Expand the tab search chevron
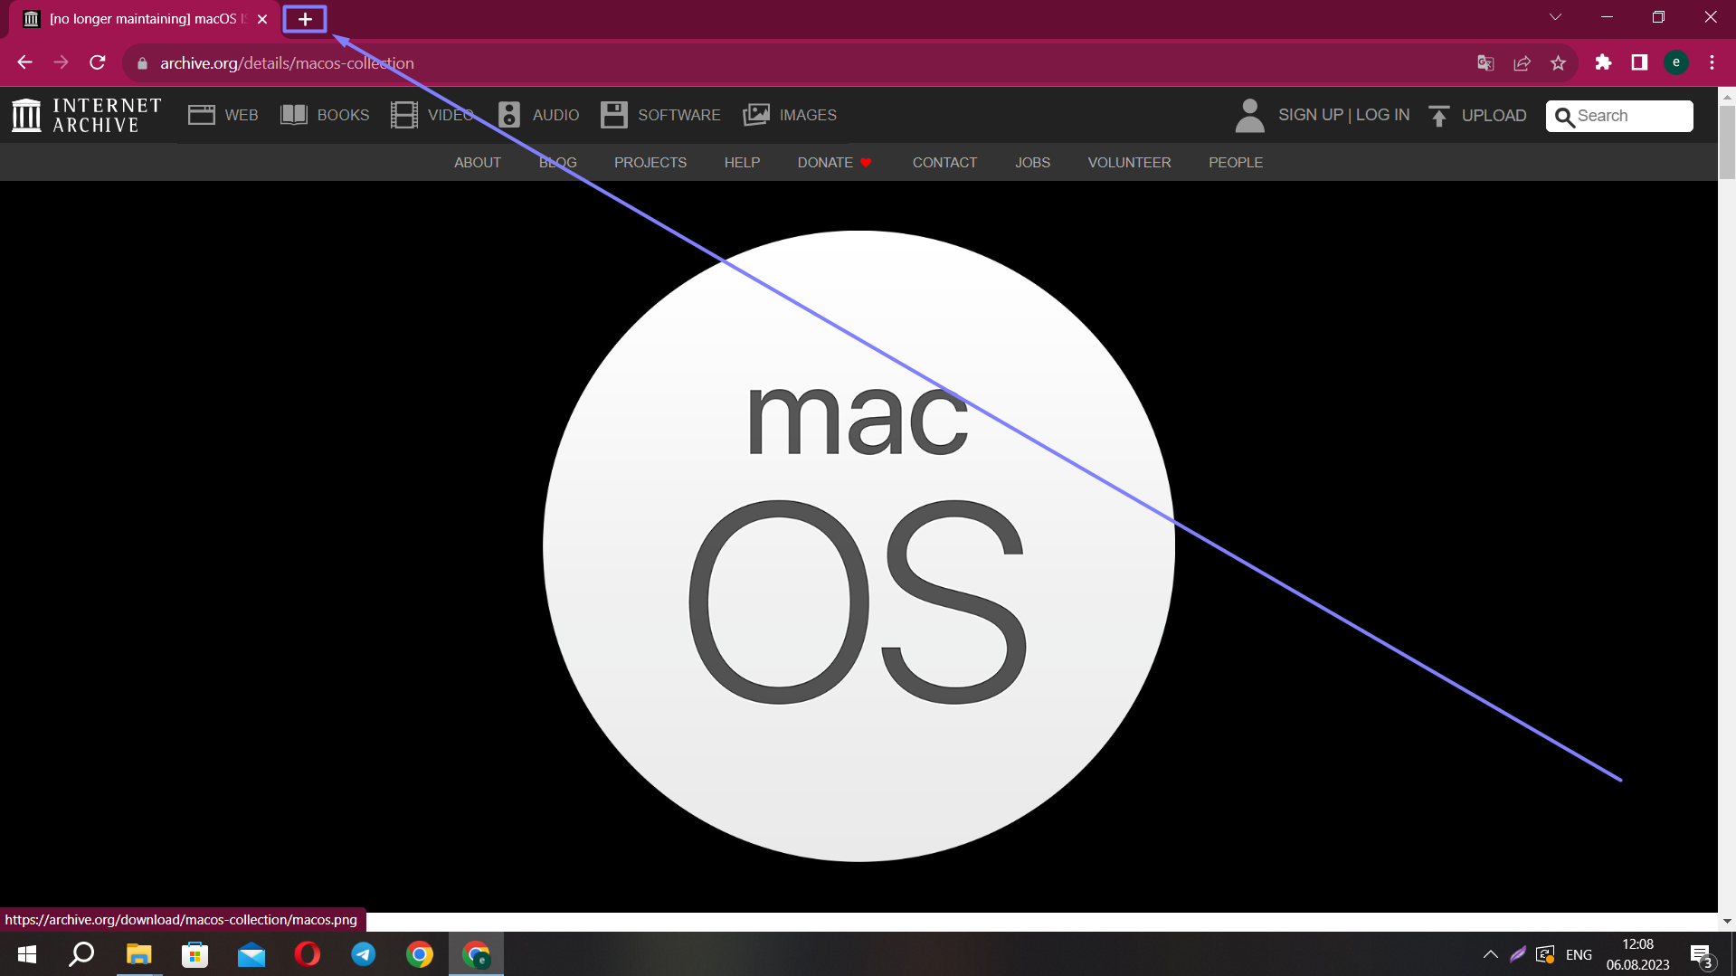Viewport: 1736px width, 976px height. (1555, 17)
